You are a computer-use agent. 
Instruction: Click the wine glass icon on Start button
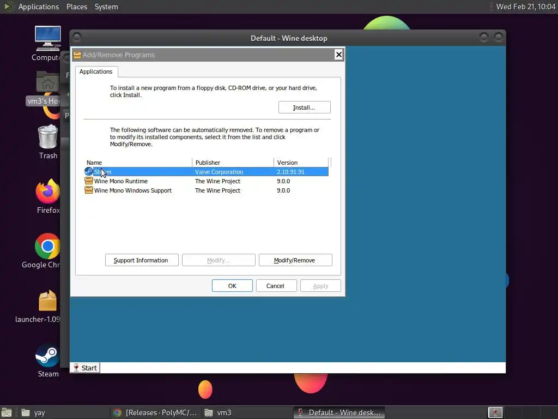click(x=76, y=368)
